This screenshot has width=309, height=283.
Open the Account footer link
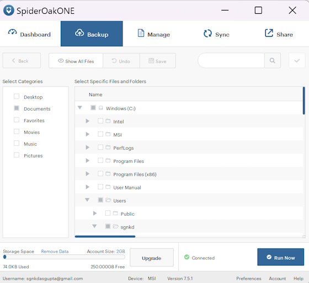277,279
